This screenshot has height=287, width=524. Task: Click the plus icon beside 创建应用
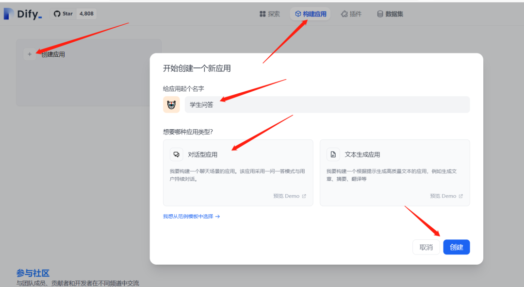(30, 54)
